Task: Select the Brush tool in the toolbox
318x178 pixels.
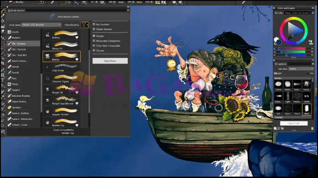Action: pyautogui.click(x=3, y=11)
